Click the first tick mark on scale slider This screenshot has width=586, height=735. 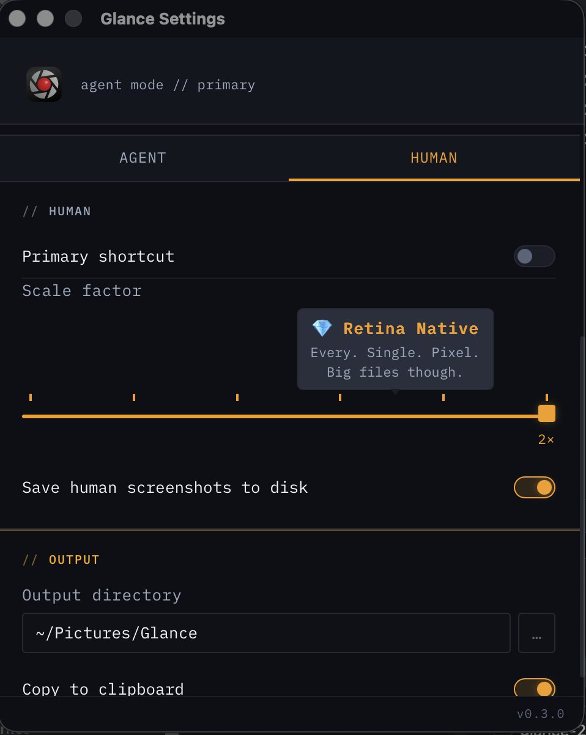click(x=31, y=398)
